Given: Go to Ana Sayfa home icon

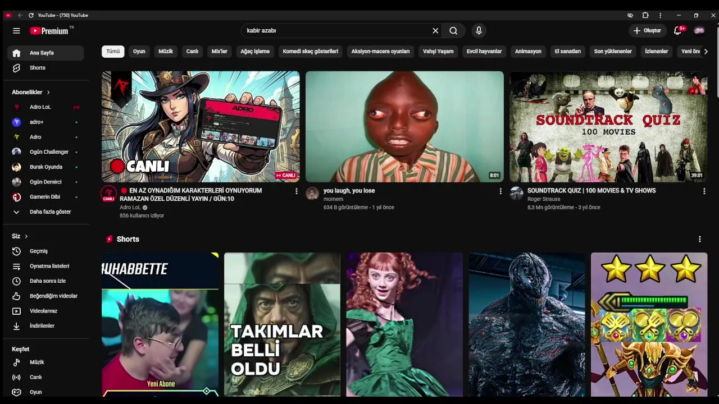Looking at the screenshot, I should [16, 53].
